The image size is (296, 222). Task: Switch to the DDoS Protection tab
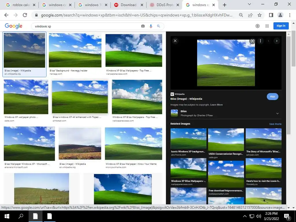pos(164,5)
